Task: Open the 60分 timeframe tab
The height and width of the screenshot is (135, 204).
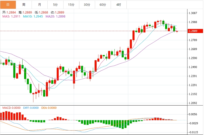Action: [103, 4]
